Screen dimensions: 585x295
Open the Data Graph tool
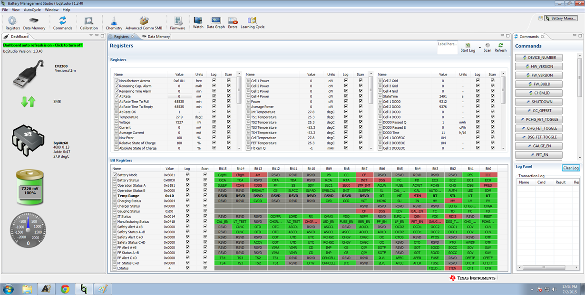tap(215, 23)
